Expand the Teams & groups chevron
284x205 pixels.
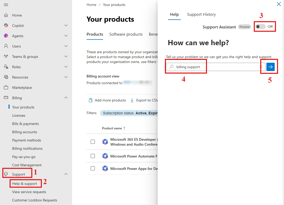point(66,57)
